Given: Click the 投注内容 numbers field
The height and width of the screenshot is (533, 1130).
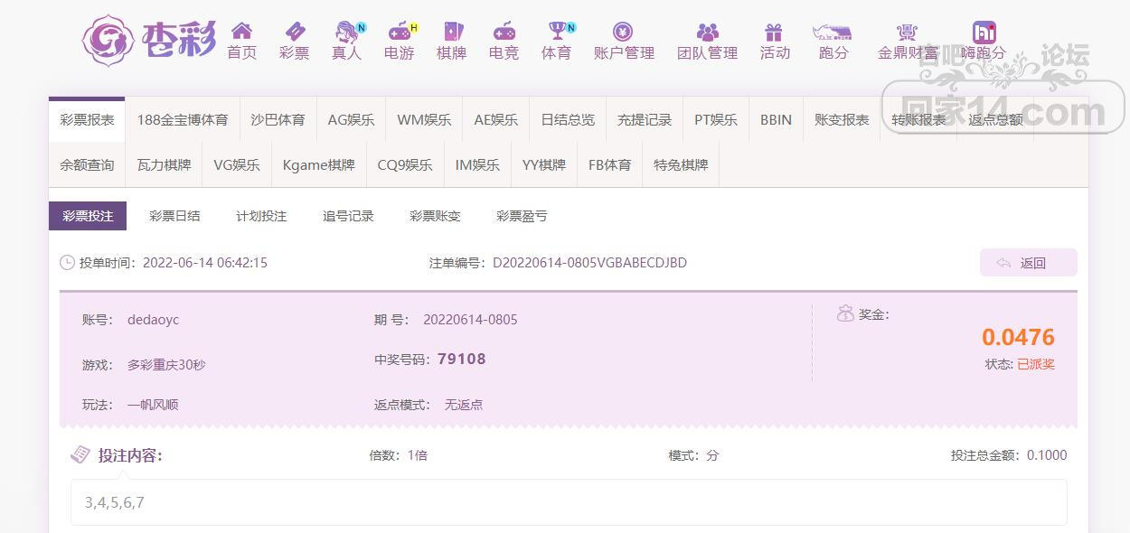Looking at the screenshot, I should (x=569, y=502).
